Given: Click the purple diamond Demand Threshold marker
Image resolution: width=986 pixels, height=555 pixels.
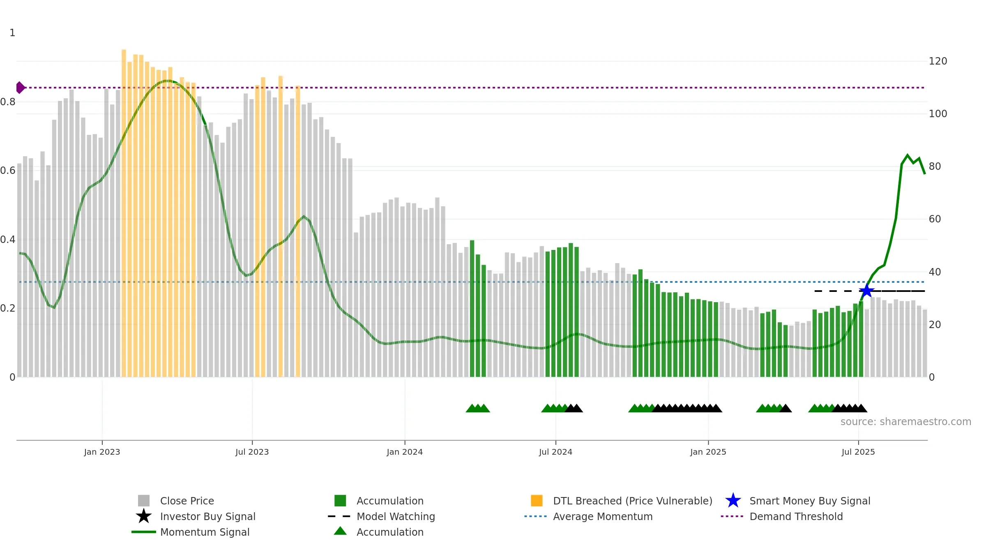Looking at the screenshot, I should coord(20,88).
